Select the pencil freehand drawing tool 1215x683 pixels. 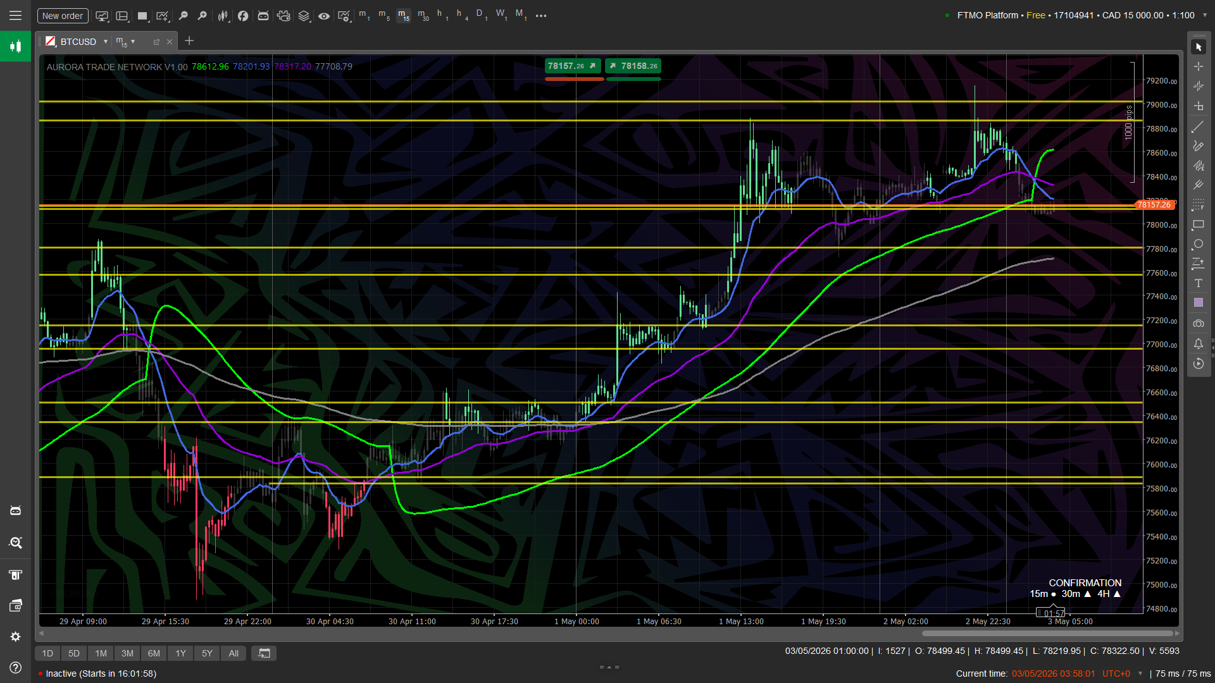(1199, 146)
